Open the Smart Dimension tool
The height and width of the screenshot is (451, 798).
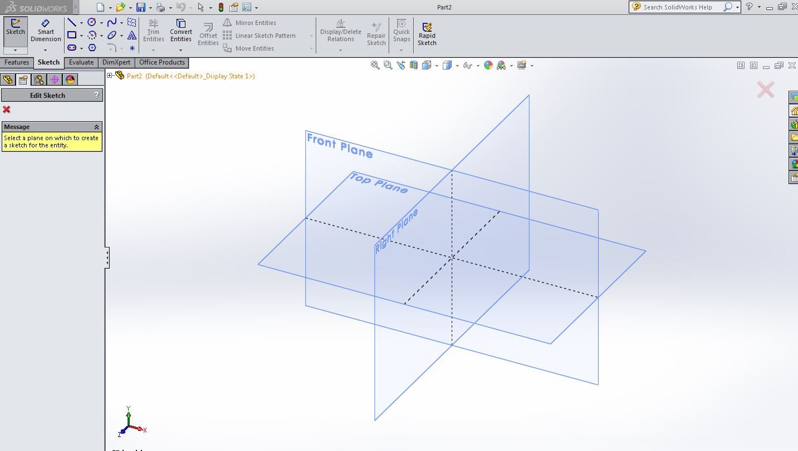coord(46,32)
